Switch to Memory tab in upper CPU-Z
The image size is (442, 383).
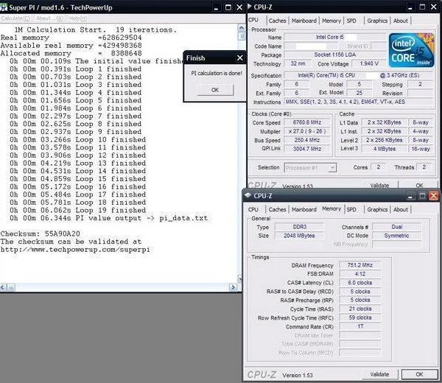click(x=331, y=21)
